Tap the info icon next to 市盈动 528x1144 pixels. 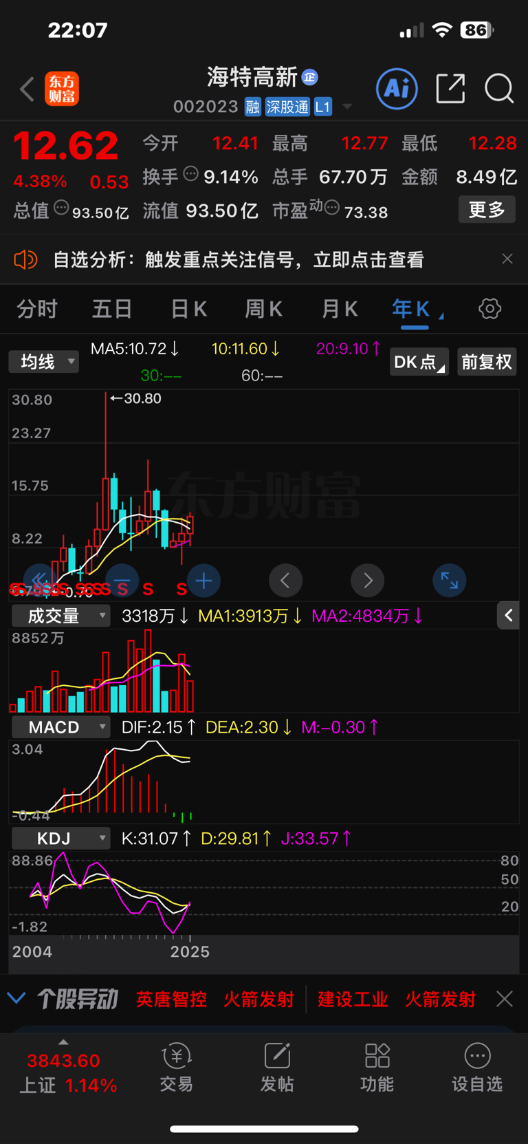(x=332, y=208)
